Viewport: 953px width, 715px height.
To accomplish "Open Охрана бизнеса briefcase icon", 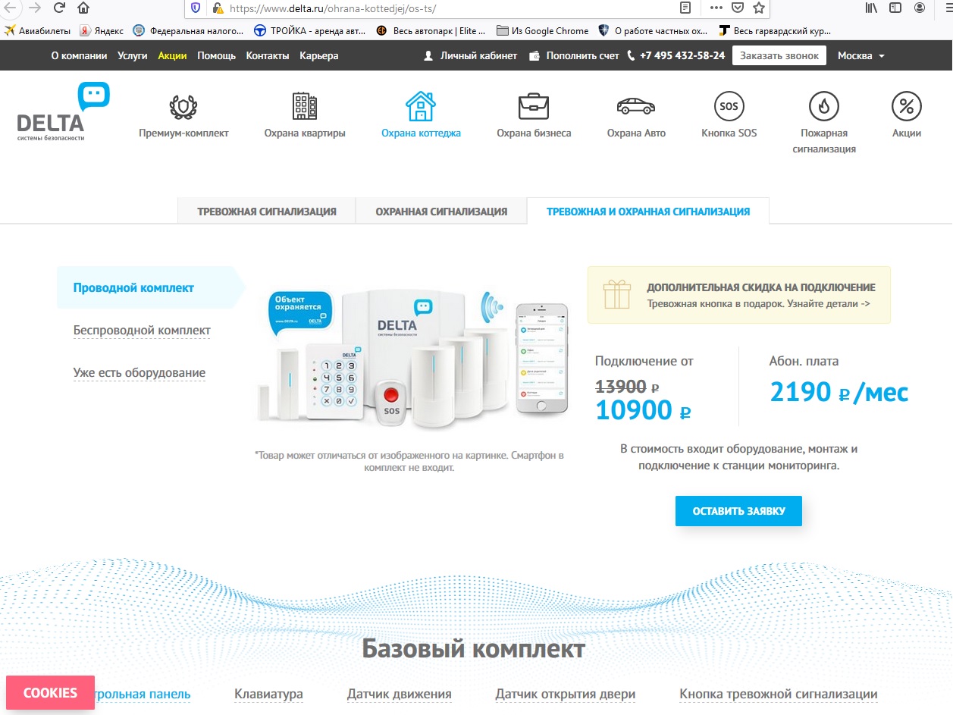I will point(534,106).
